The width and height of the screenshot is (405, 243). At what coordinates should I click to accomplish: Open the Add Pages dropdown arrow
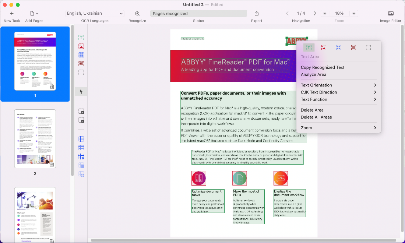(x=37, y=13)
